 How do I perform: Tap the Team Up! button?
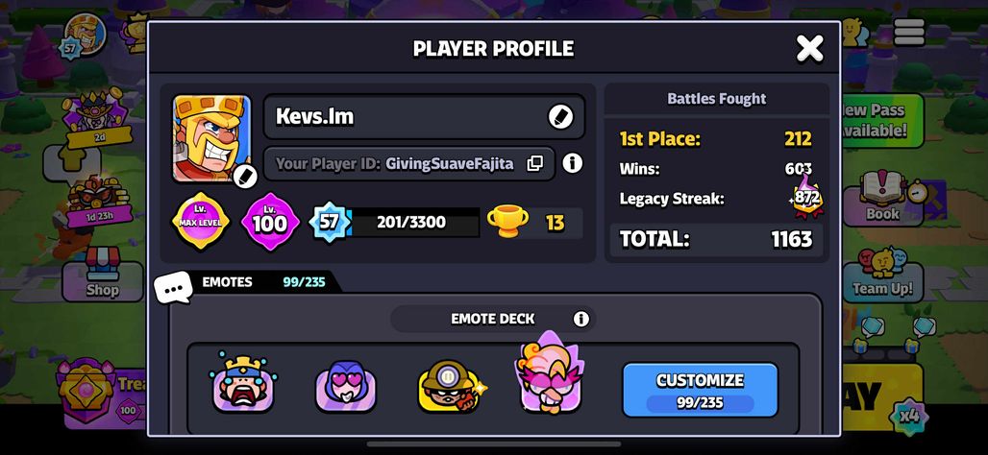(x=882, y=275)
